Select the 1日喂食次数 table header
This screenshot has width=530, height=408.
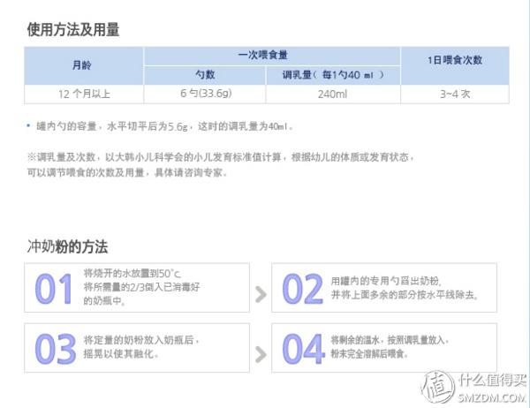[x=455, y=65]
